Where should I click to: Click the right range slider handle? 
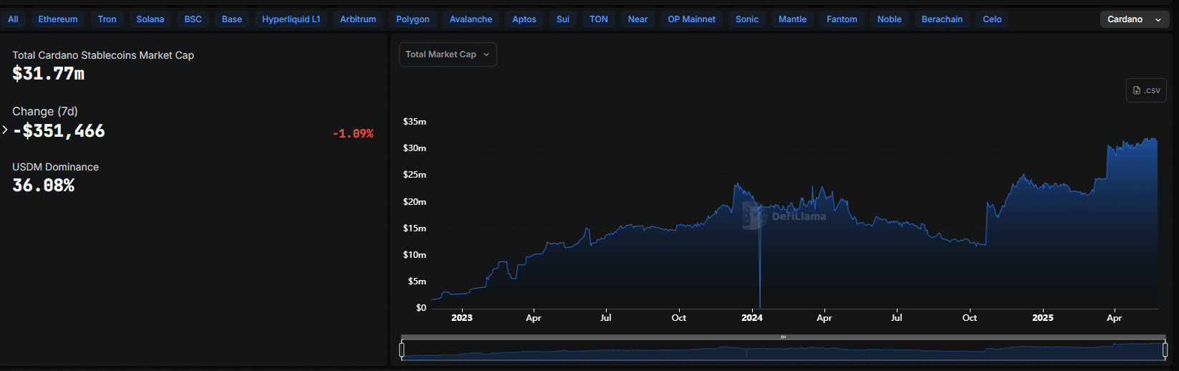[x=1165, y=350]
